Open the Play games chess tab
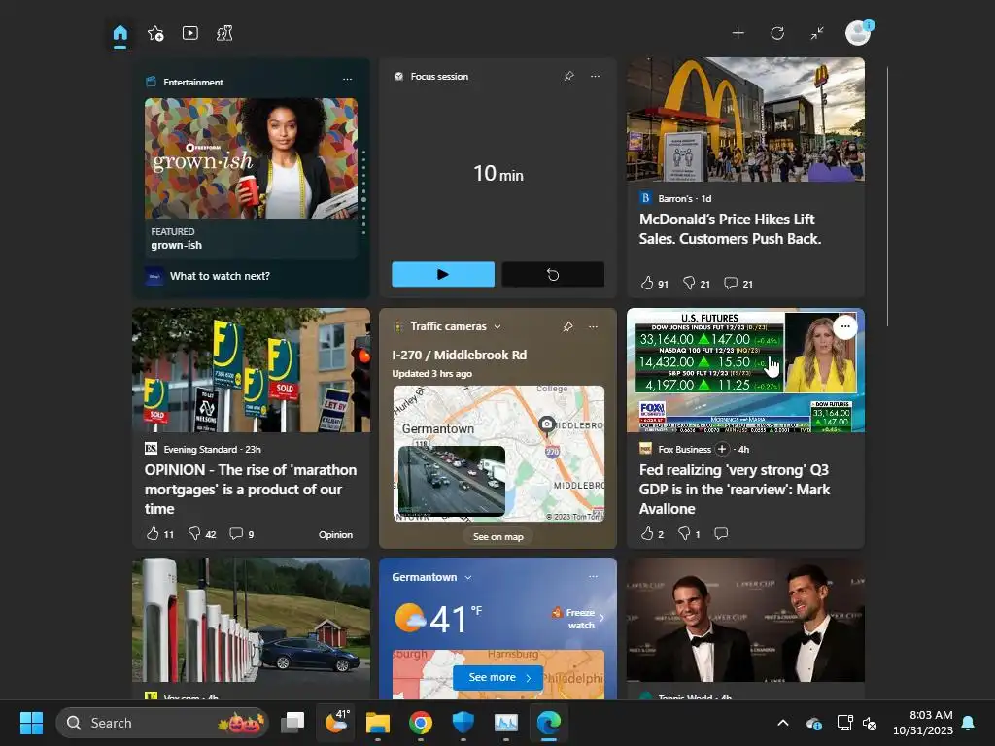 coord(224,33)
